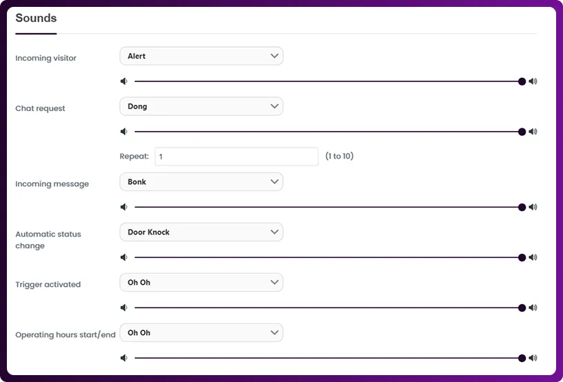This screenshot has height=382, width=563.
Task: Click high-volume speaker icon for Incoming message
Action: coord(533,207)
